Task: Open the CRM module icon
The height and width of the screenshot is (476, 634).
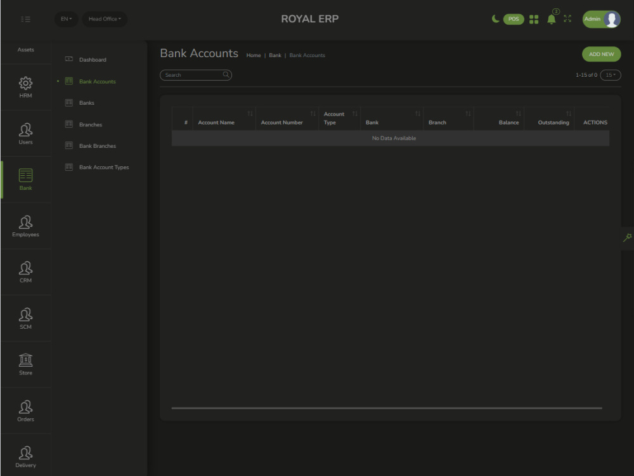Action: point(25,268)
